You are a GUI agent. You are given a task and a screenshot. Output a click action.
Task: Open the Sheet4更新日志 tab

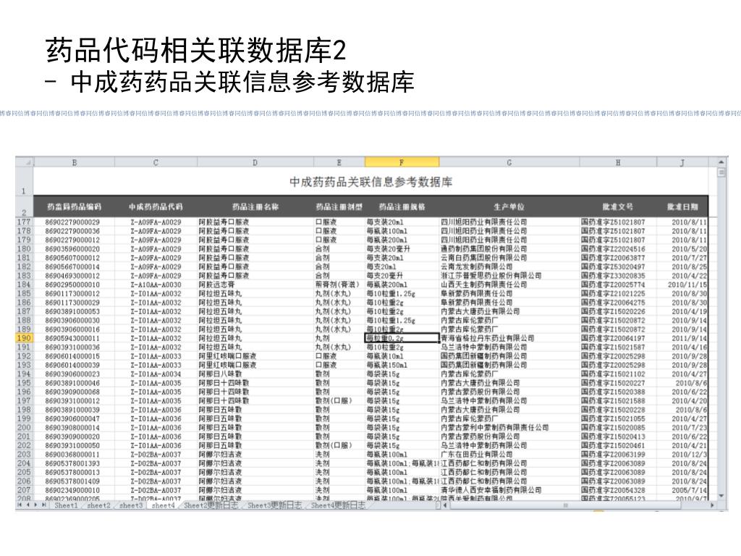[338, 505]
